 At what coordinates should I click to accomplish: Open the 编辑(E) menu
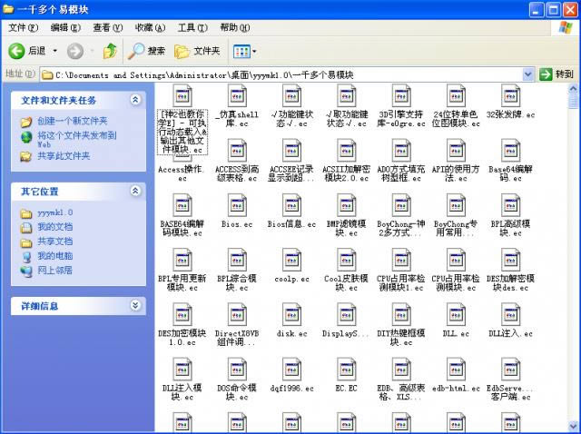tap(65, 28)
